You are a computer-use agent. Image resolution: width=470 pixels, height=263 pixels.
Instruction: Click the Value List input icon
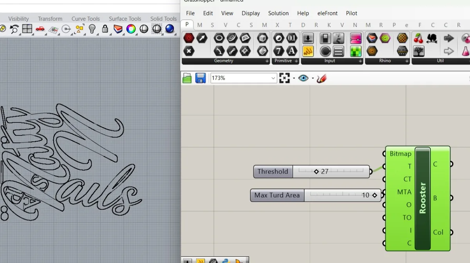coord(338,51)
